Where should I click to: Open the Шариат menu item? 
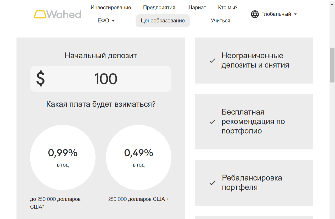(197, 8)
